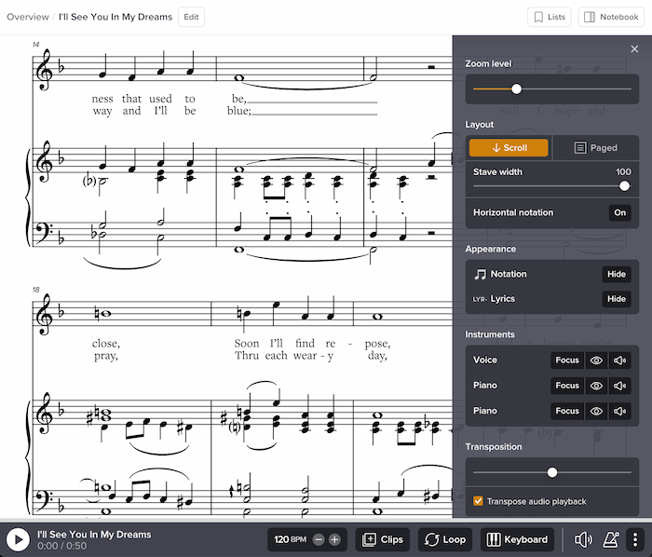
Task: Click measure number 14 label
Action: (35, 45)
